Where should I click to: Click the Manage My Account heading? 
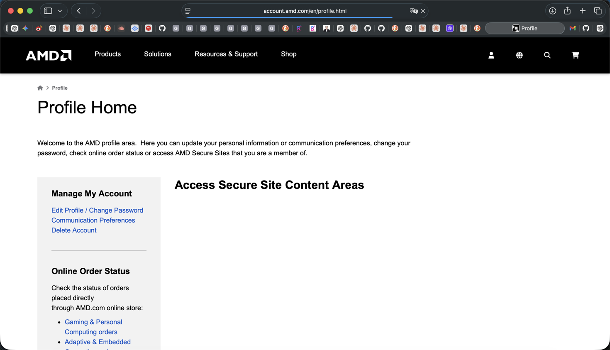pyautogui.click(x=92, y=194)
